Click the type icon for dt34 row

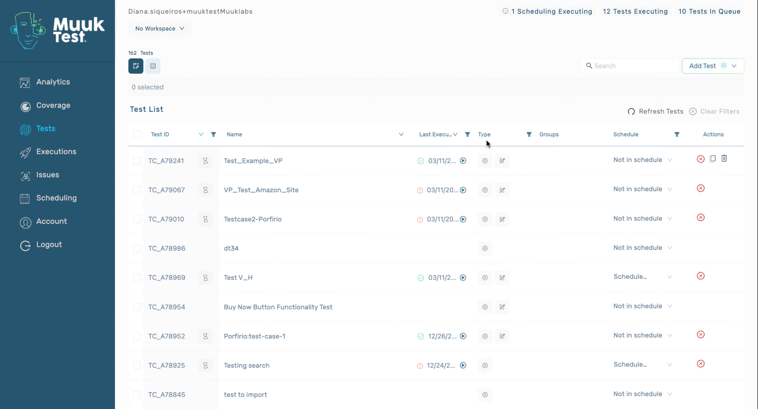pos(485,248)
